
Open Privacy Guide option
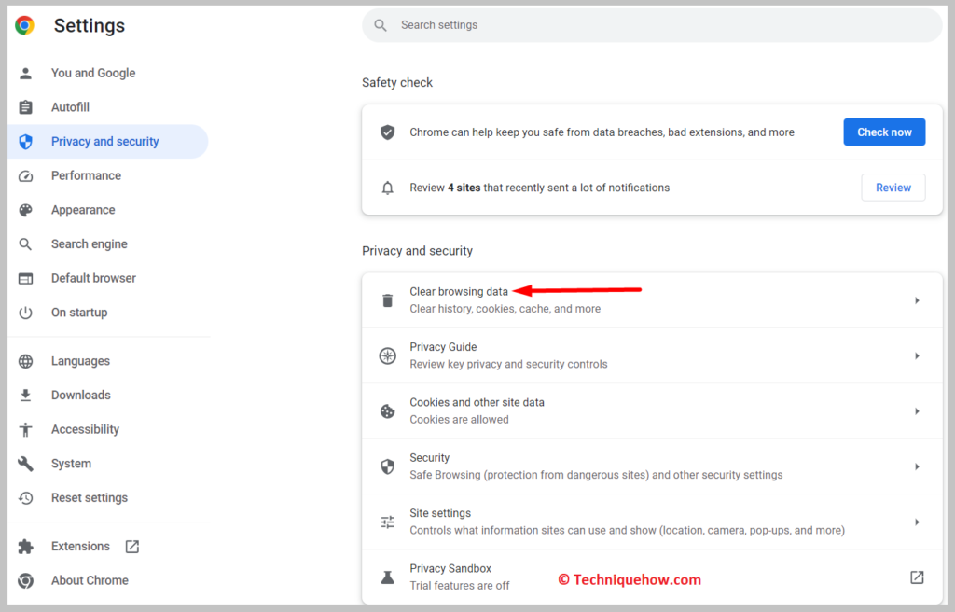click(x=652, y=356)
